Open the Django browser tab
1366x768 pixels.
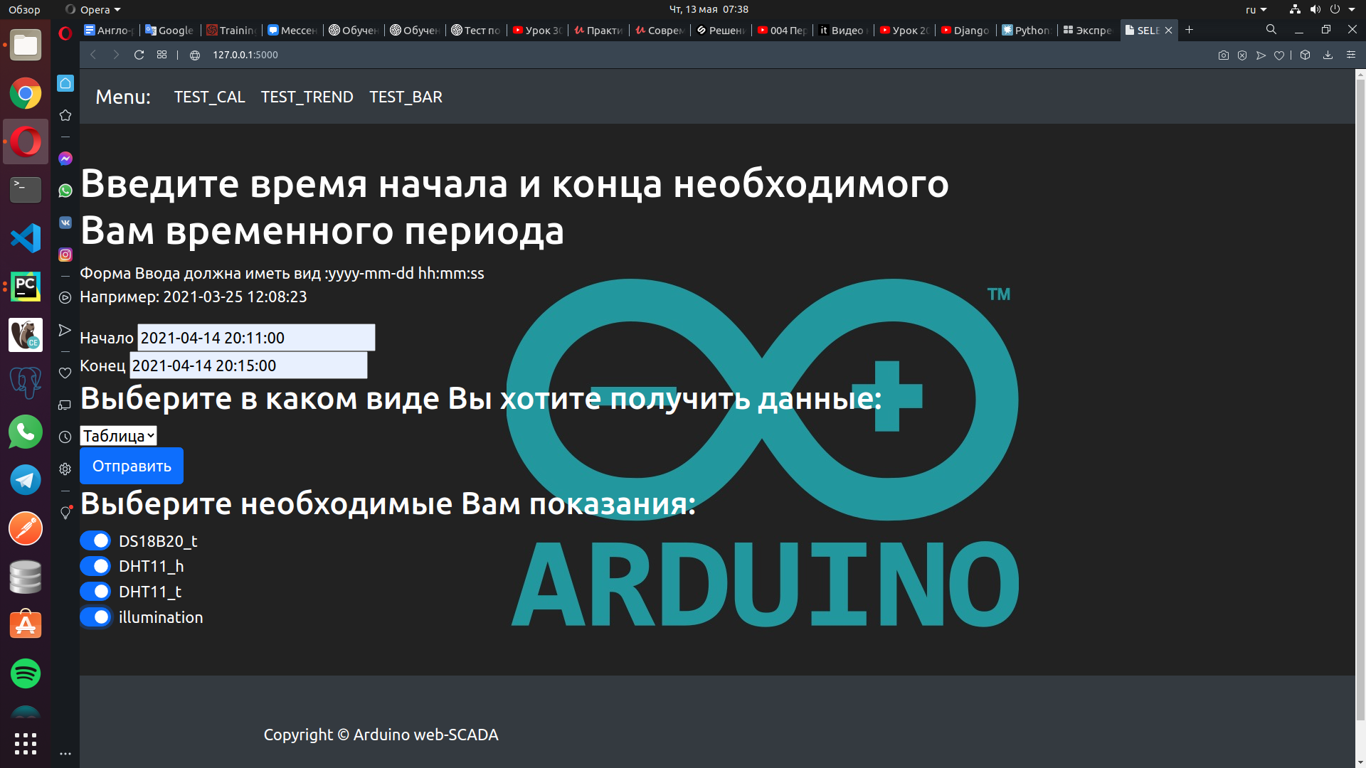[965, 30]
